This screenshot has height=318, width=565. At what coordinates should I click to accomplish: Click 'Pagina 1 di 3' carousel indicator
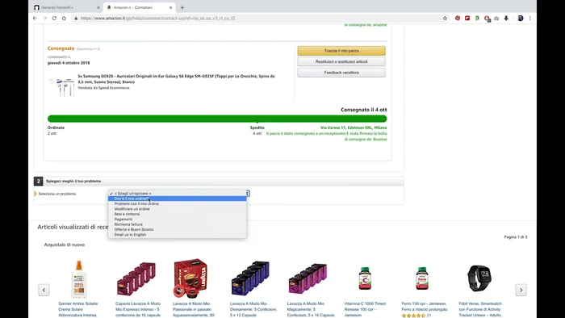[516, 237]
